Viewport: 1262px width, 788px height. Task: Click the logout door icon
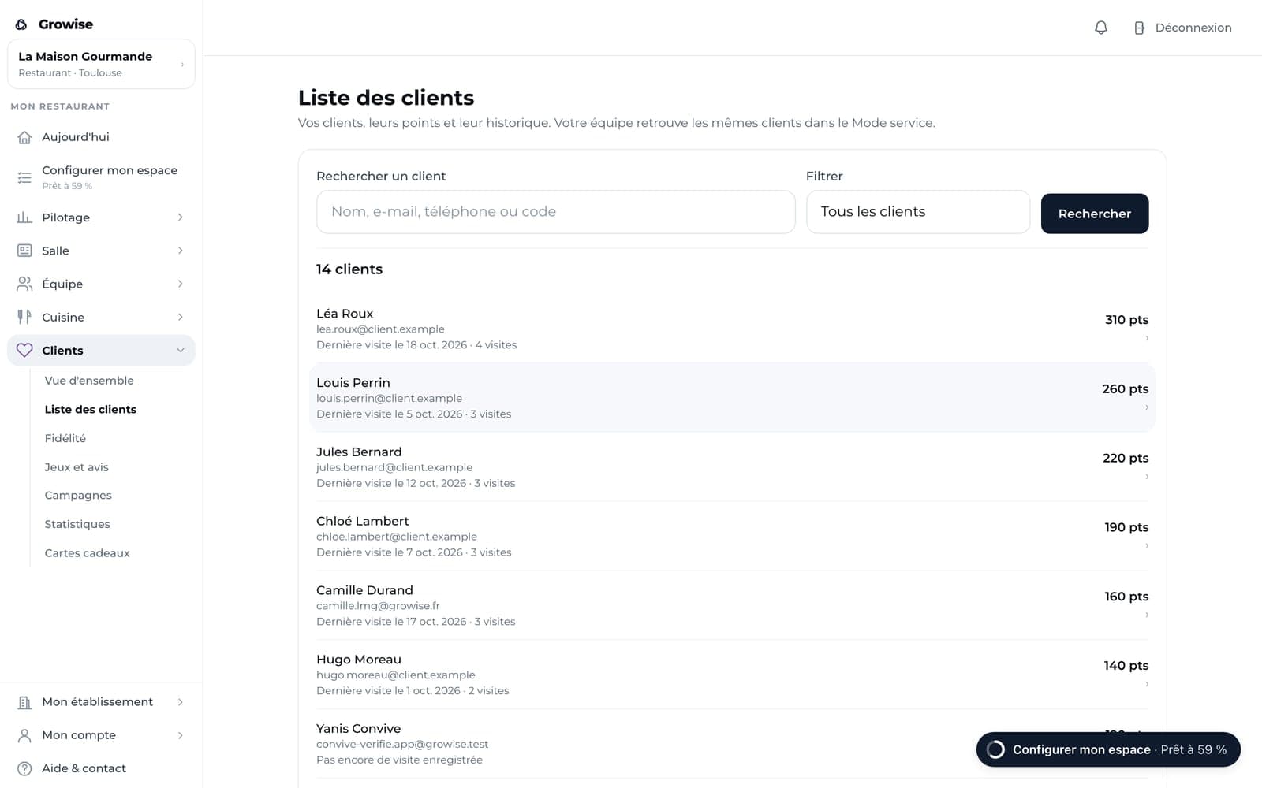[1139, 28]
